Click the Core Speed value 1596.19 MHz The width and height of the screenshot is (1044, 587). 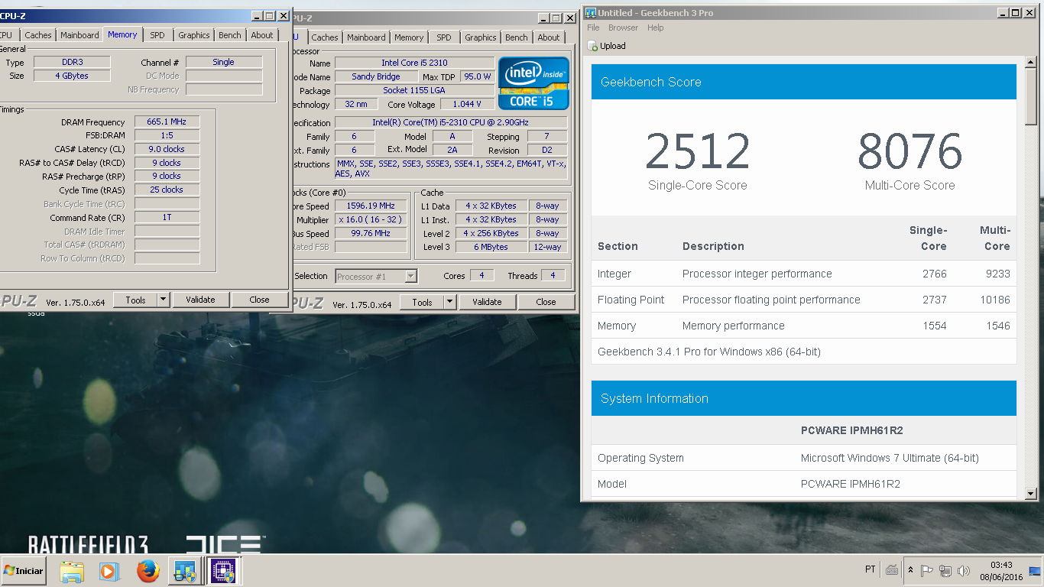[371, 206]
